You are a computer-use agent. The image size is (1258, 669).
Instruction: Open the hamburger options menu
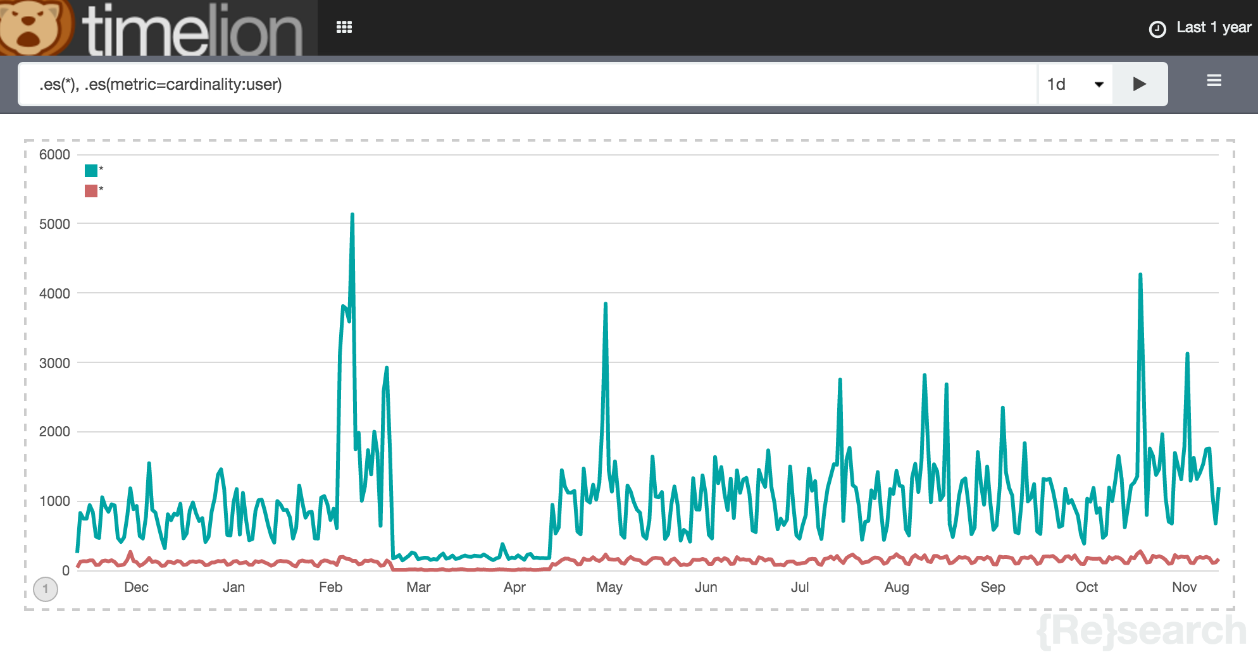coord(1214,80)
